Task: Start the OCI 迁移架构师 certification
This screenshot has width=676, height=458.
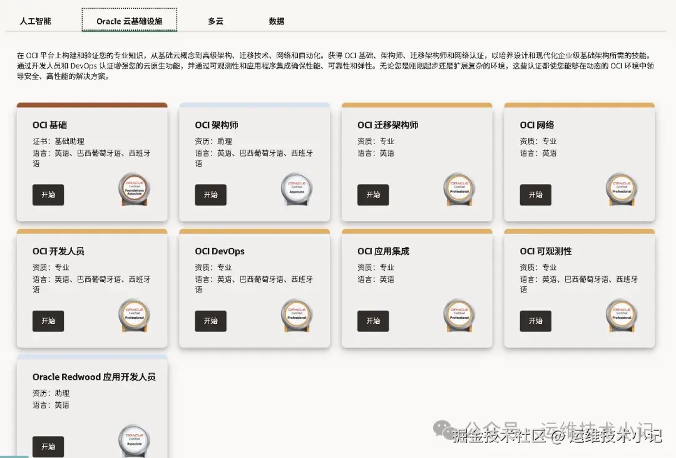Action: click(373, 195)
